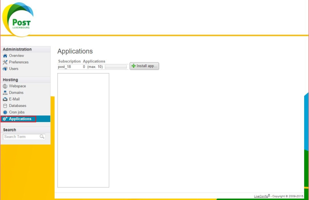
Task: Open the LiveConfig footer link
Action: click(261, 196)
